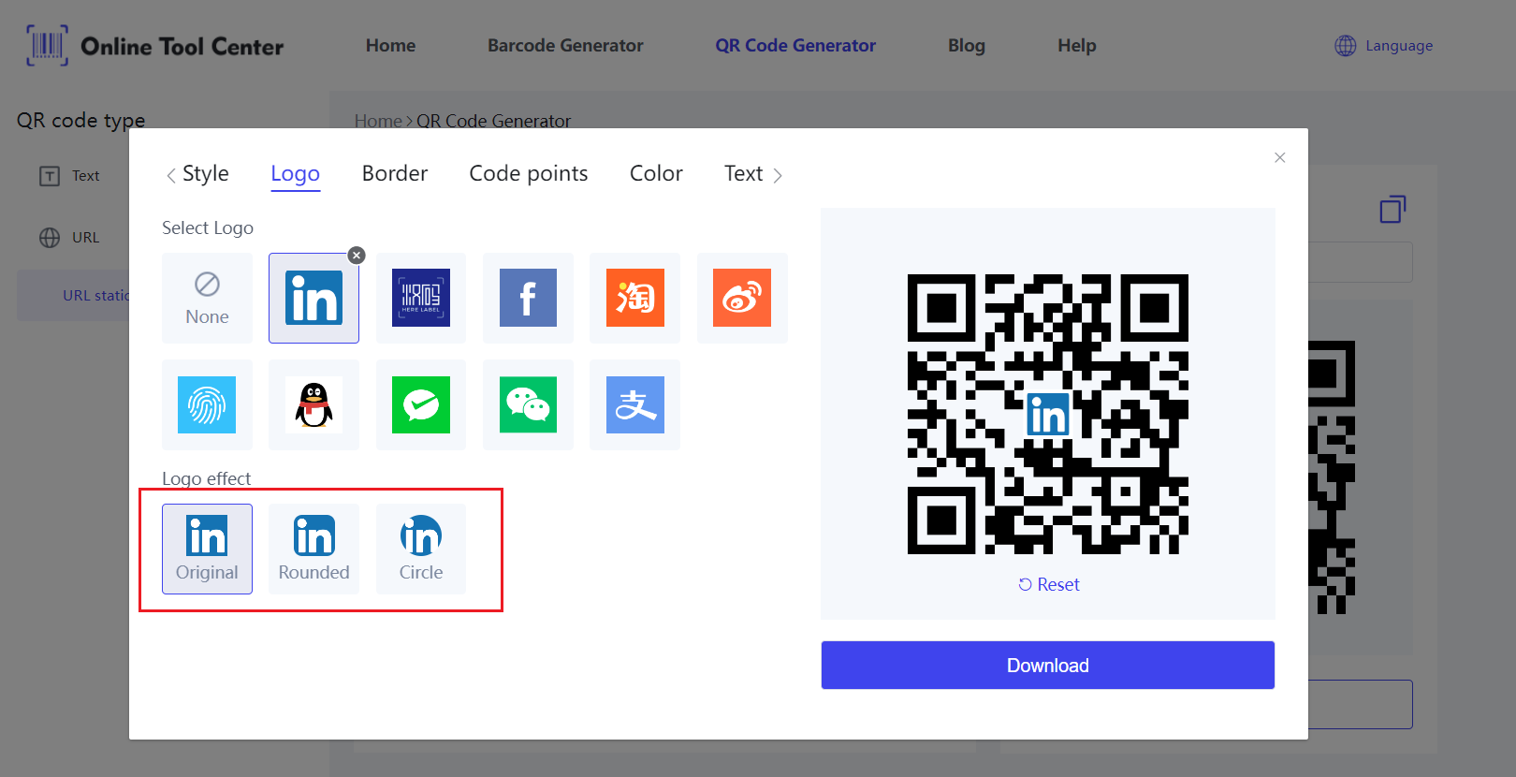Open the Code points tab

tap(529, 173)
